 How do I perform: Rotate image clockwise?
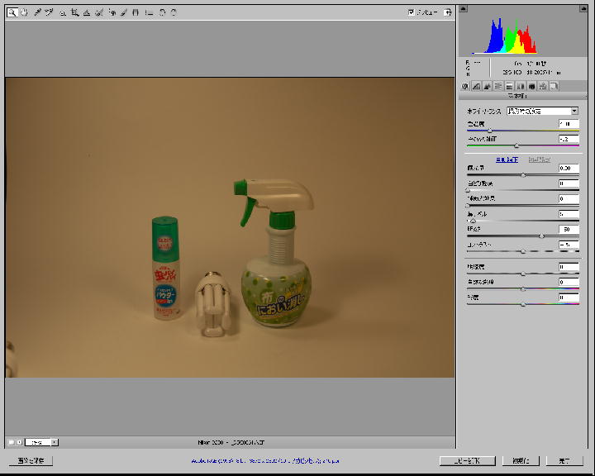click(x=174, y=12)
